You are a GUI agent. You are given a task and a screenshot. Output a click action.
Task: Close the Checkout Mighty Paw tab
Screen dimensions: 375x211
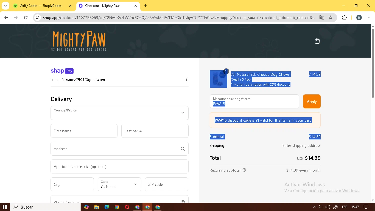point(136,6)
